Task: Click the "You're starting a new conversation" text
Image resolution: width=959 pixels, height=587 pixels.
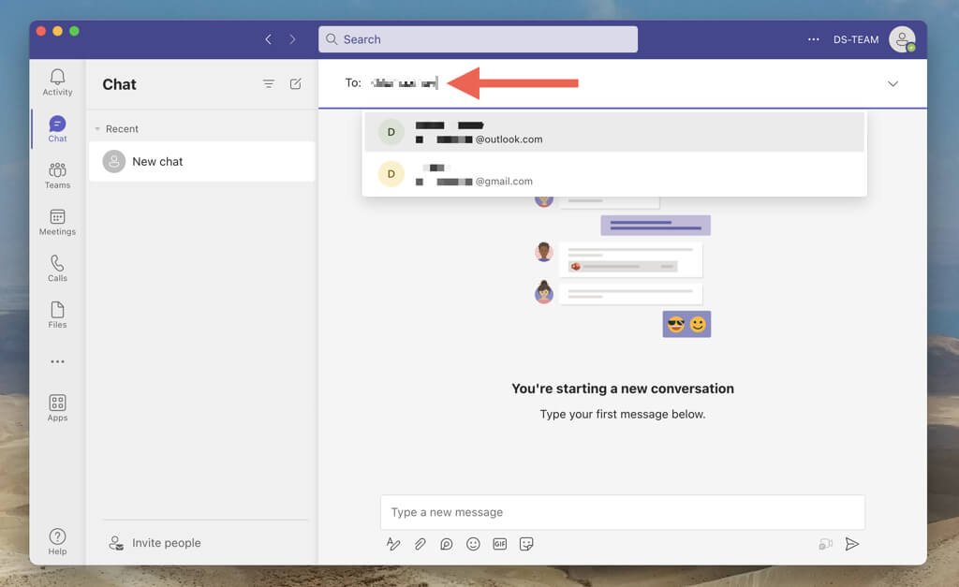Action: click(x=623, y=389)
